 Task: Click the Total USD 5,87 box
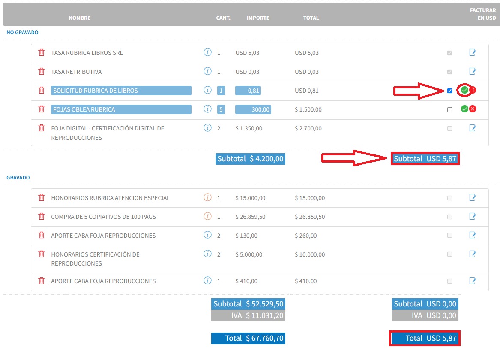pos(425,338)
